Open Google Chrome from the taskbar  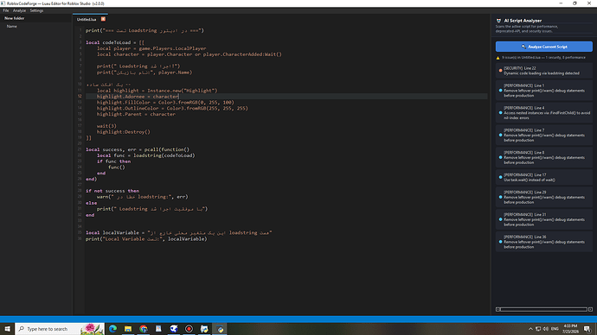(x=143, y=329)
